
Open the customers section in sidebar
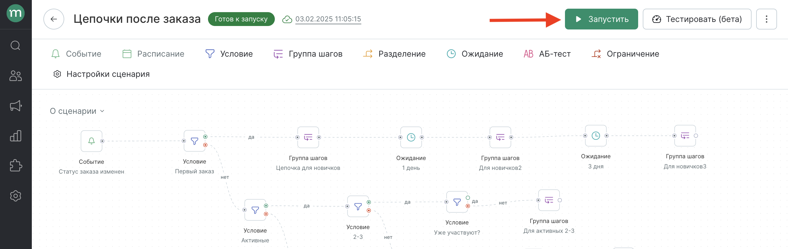[16, 76]
